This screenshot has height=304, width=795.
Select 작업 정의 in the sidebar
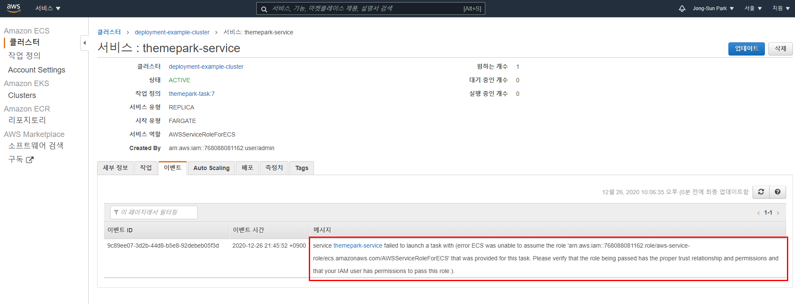tap(25, 56)
